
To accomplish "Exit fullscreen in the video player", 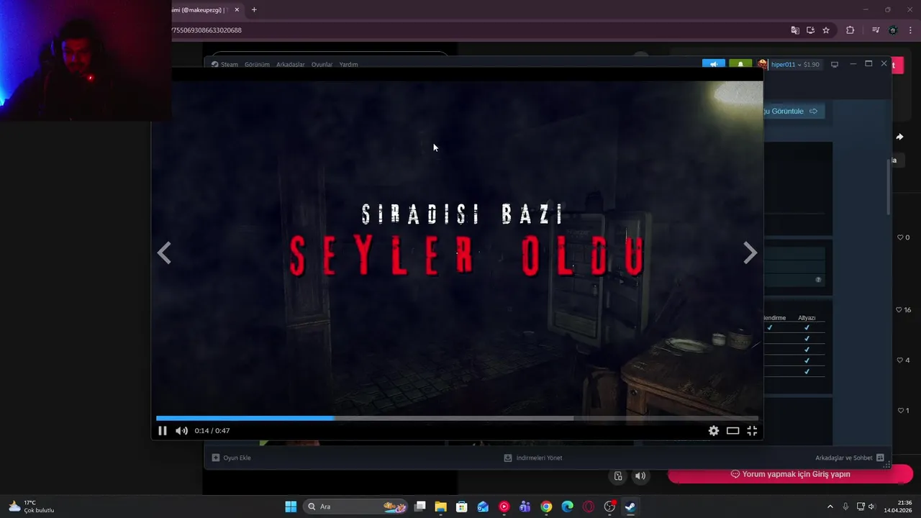I will (752, 431).
